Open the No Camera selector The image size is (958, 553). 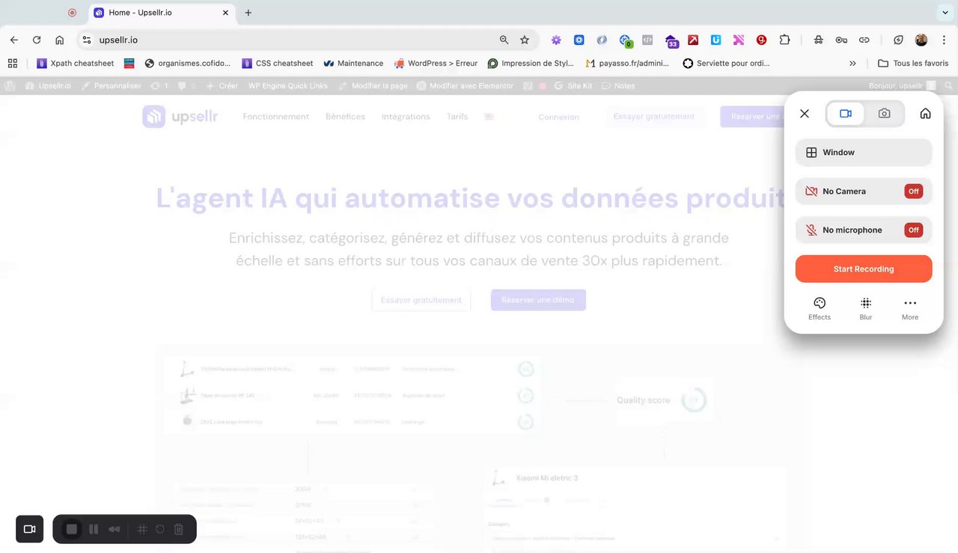[x=864, y=192]
